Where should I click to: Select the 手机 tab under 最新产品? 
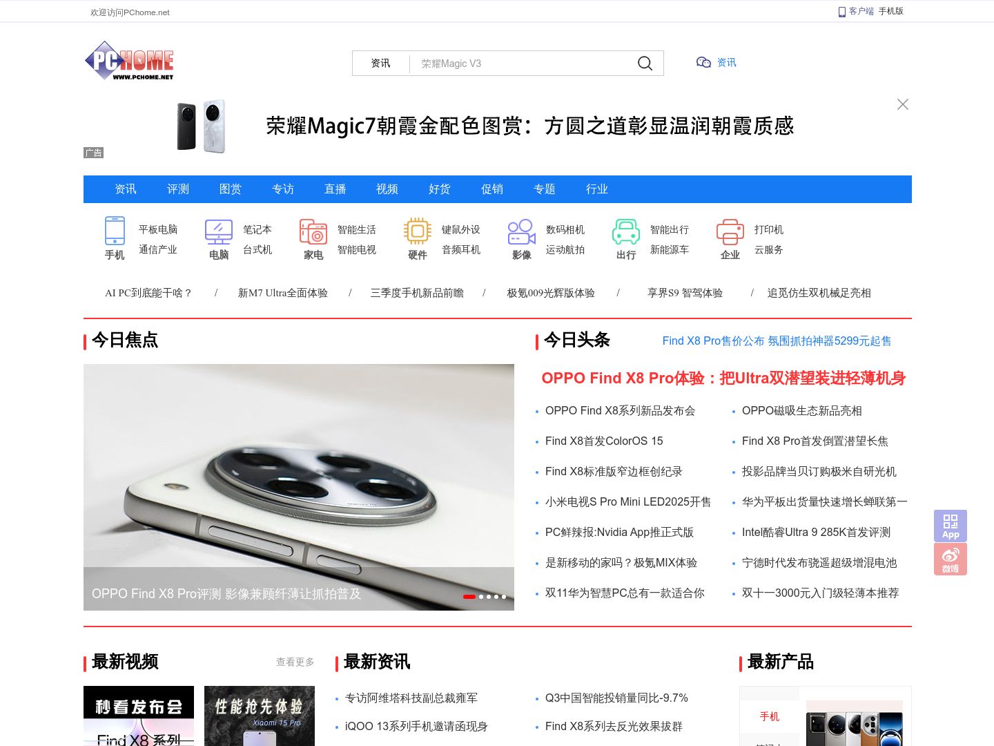770,716
